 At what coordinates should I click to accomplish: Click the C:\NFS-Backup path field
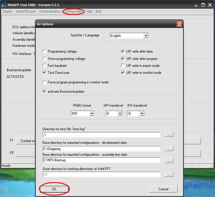[x=101, y=160]
